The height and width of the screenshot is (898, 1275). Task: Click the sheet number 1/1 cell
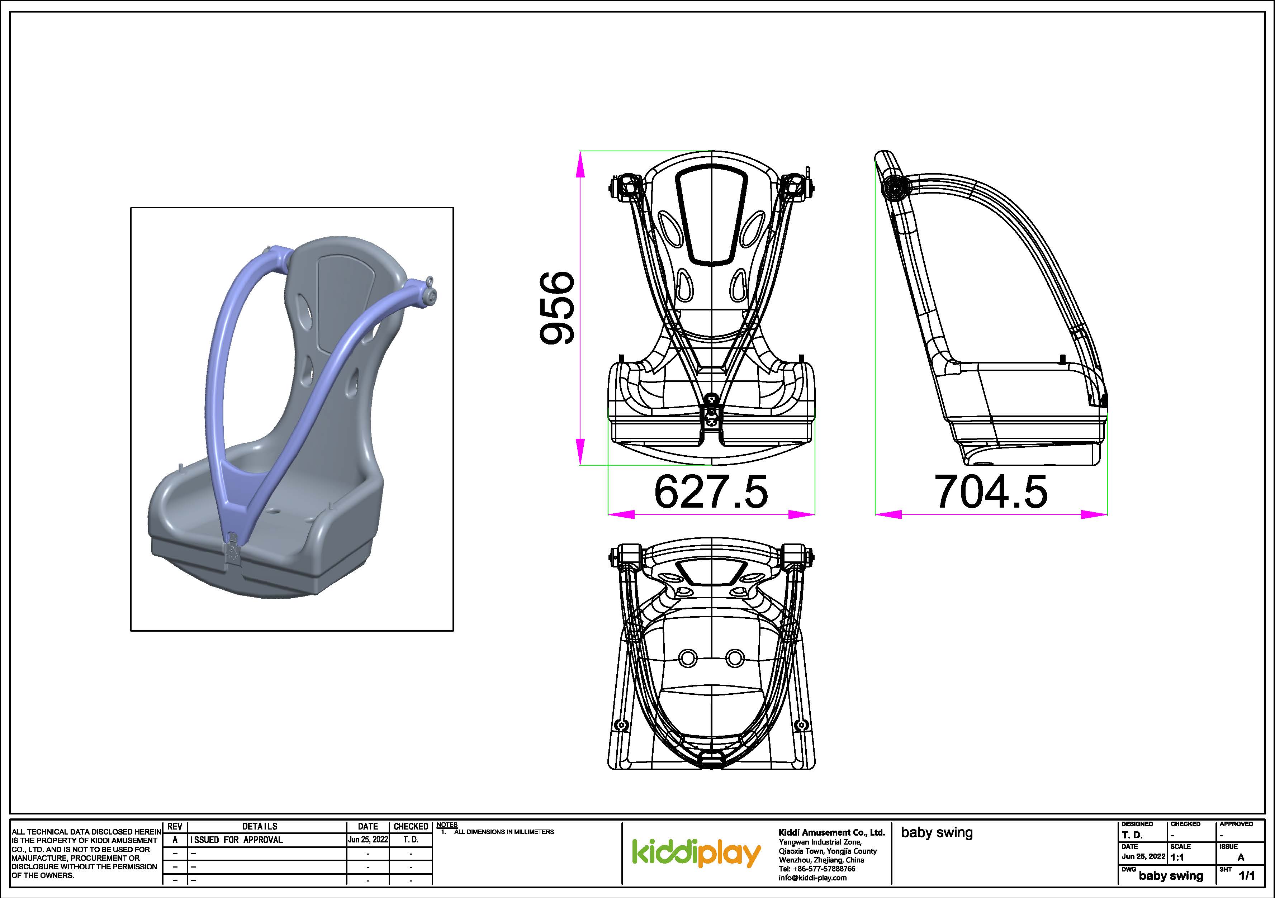click(x=1246, y=876)
